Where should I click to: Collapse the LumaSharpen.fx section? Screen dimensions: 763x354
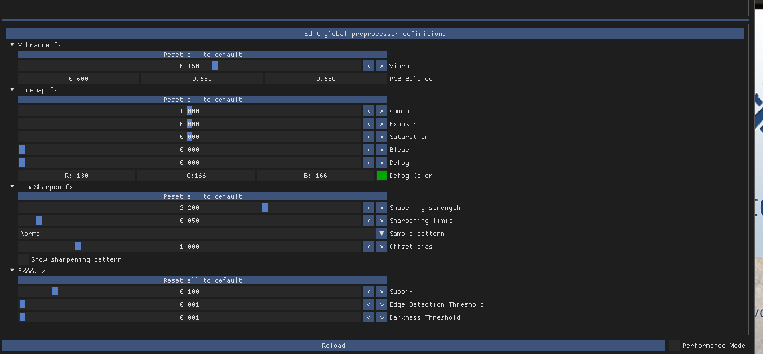coord(12,186)
